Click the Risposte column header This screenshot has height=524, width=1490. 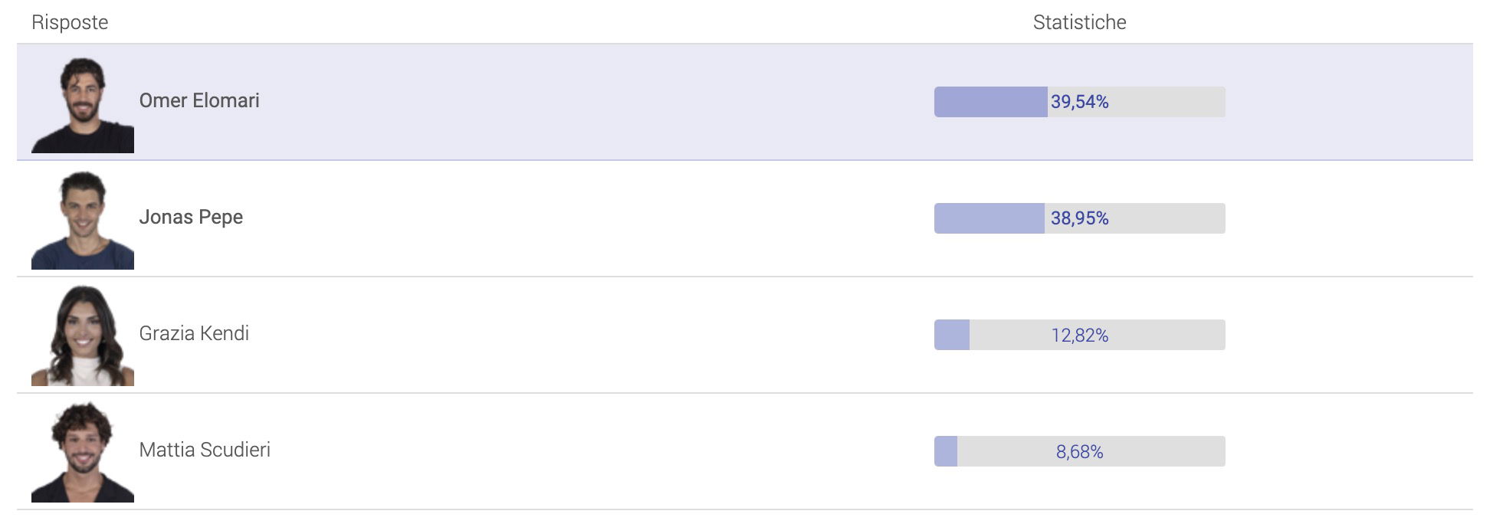click(70, 22)
